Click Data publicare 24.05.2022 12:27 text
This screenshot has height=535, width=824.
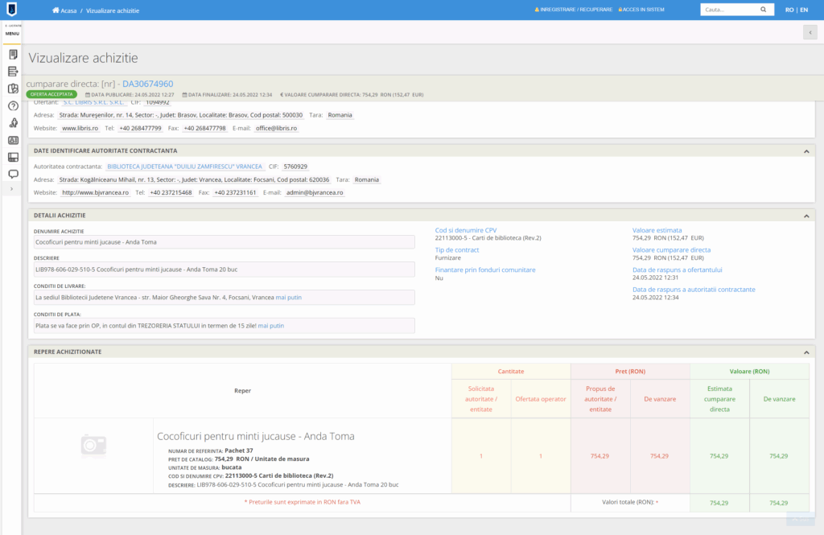pos(130,95)
